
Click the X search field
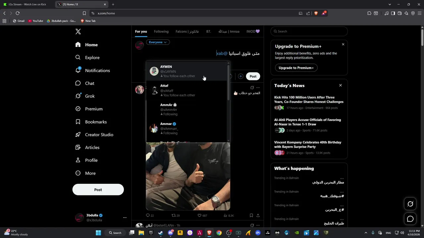(309, 31)
